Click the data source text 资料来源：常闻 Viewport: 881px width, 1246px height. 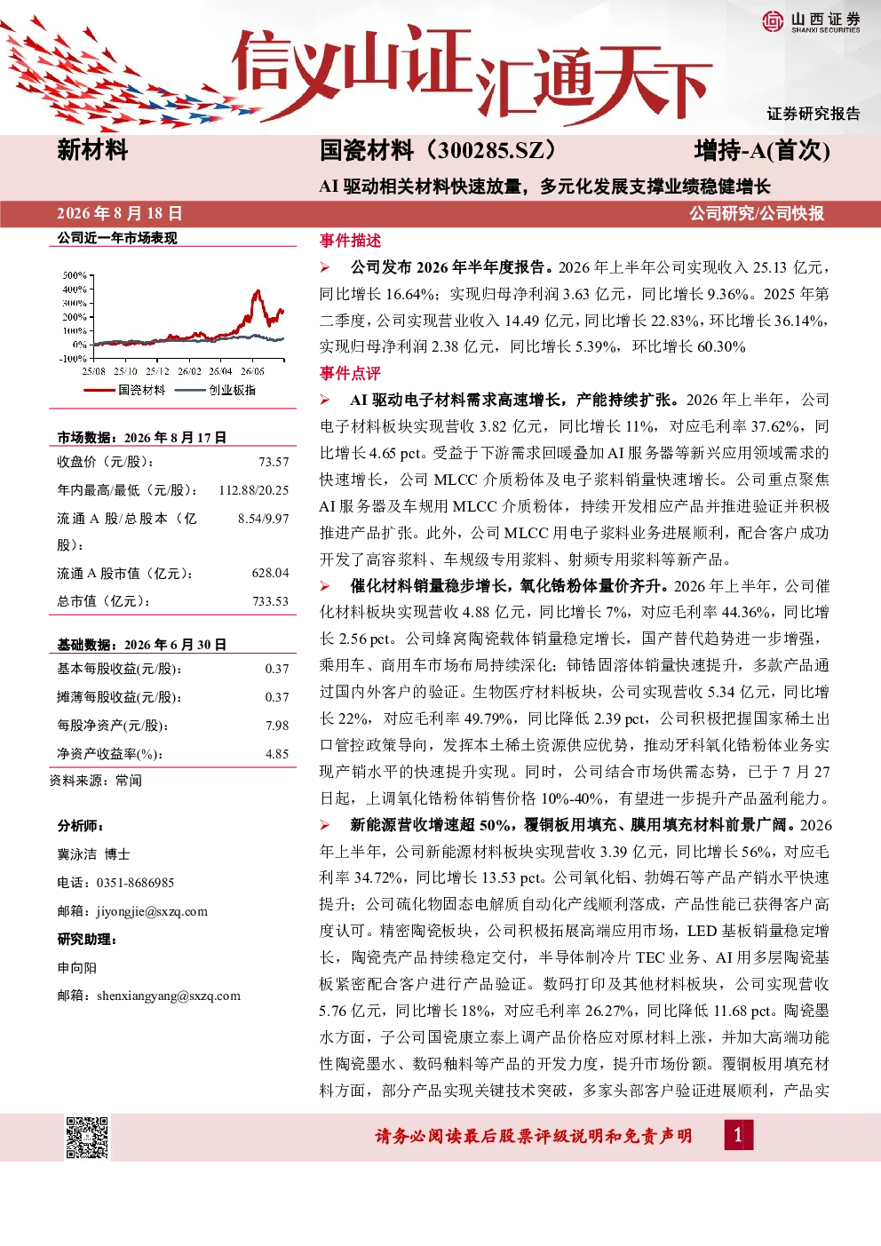95,781
